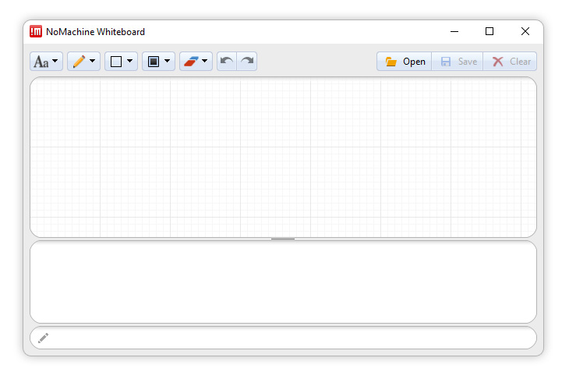Undo the last whiteboard action
The width and height of the screenshot is (569, 379).
pos(226,62)
